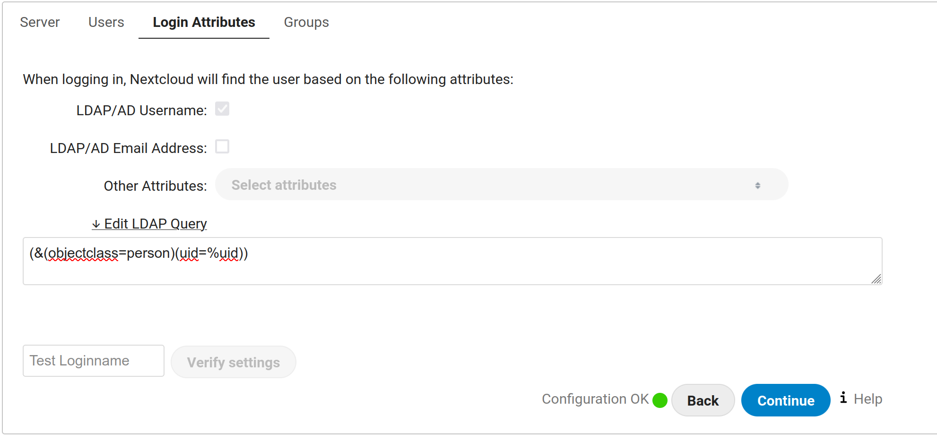Click the resize grip of the query textarea

click(877, 280)
